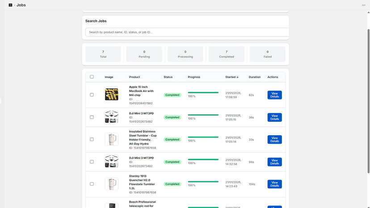View Details for DJI Mini 3 94s job
Image resolution: width=370 pixels, height=208 pixels.
click(275, 162)
